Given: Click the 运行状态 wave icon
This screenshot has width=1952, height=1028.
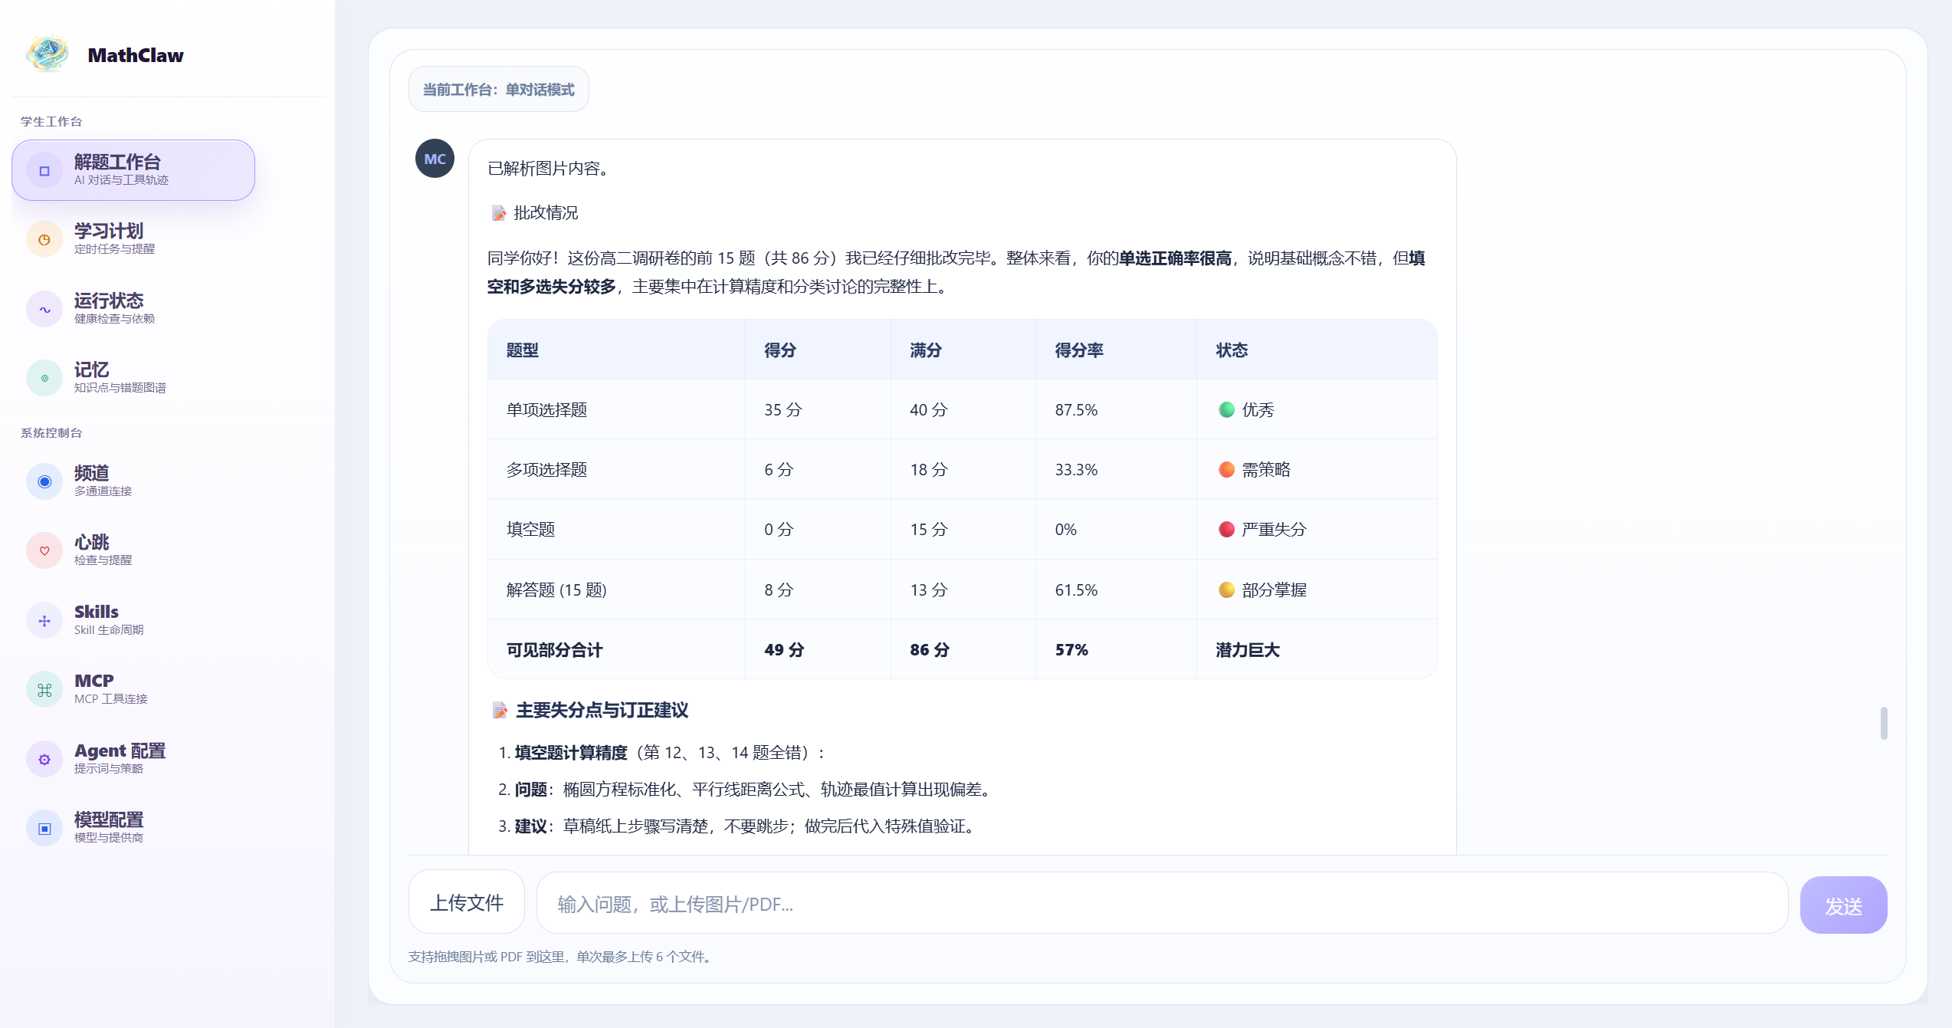Looking at the screenshot, I should (x=44, y=310).
